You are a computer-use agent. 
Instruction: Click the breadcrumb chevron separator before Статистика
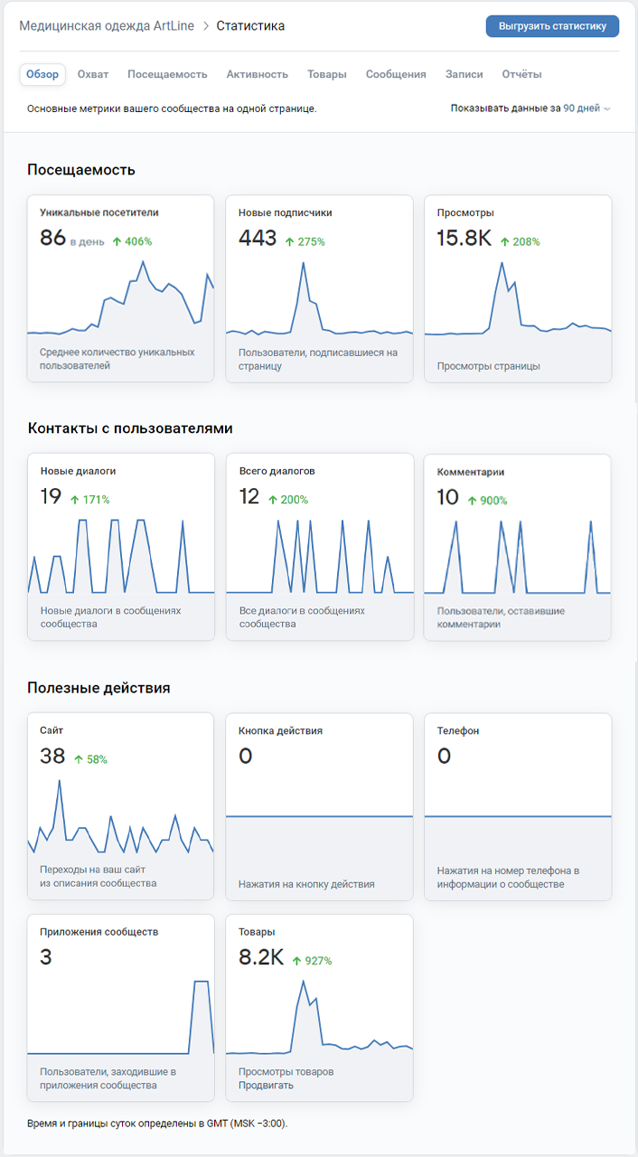206,26
